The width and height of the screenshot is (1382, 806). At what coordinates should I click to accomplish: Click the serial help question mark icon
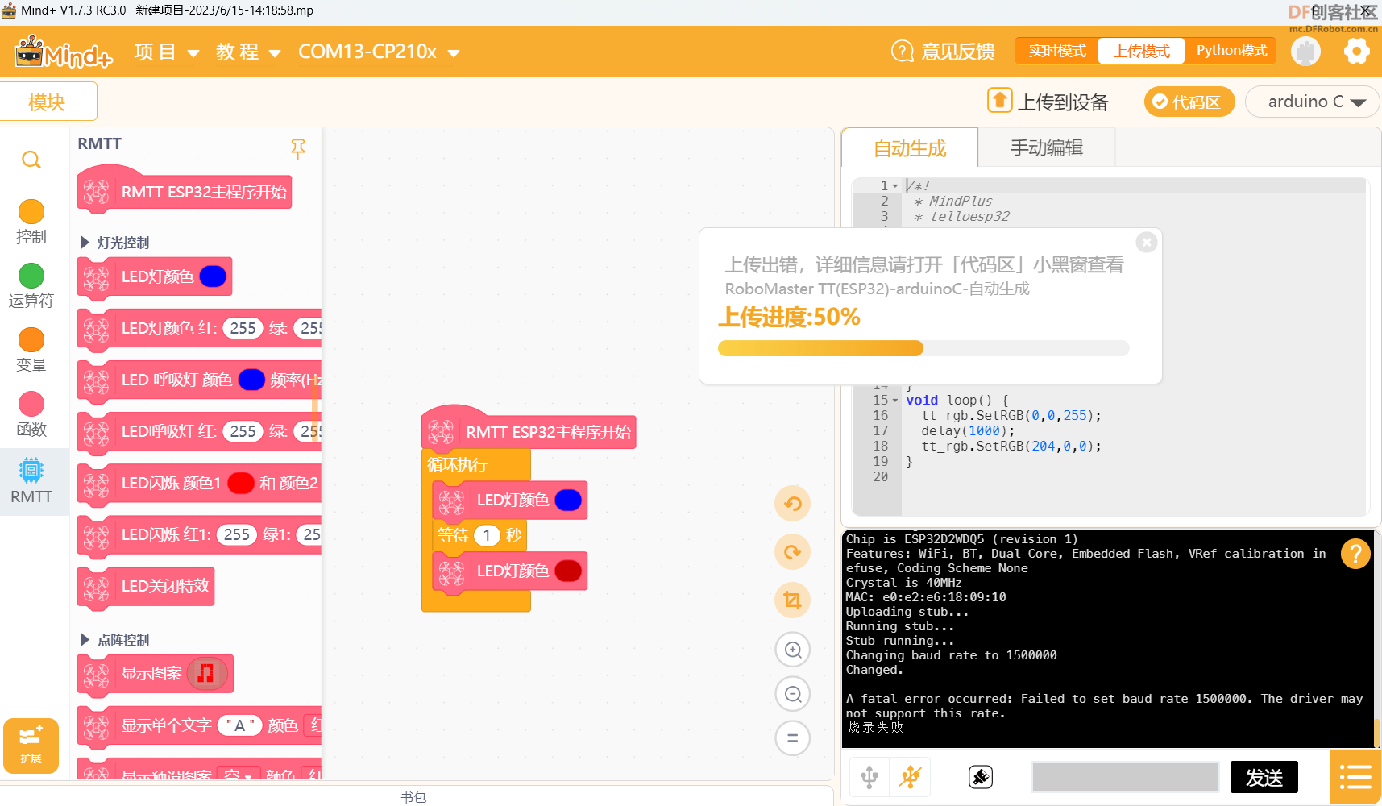[1355, 554]
